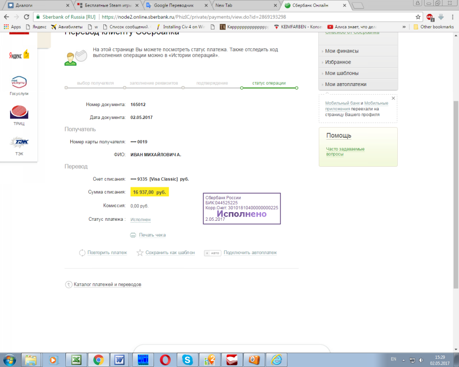459x367 pixels.
Task: Open the Авиабилеты bookmark
Action: tap(67, 27)
